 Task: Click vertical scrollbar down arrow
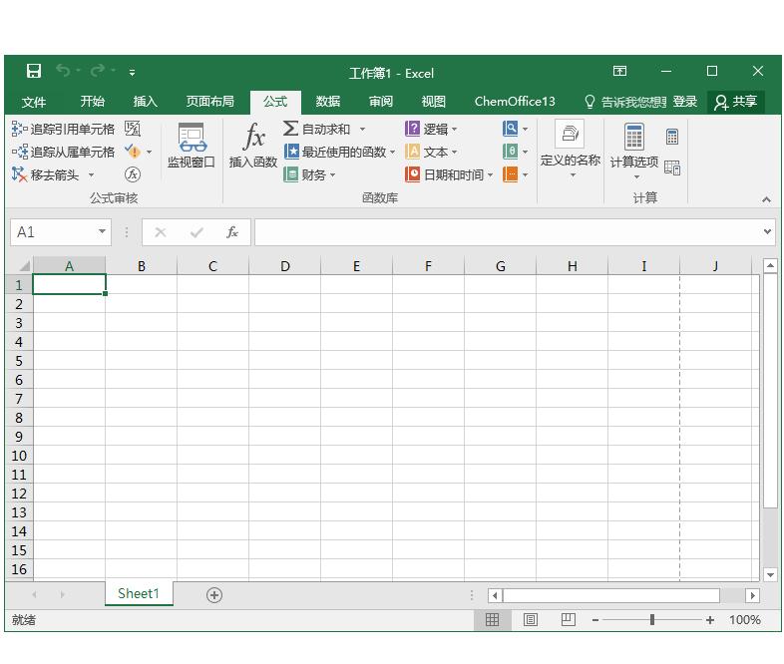pos(770,574)
